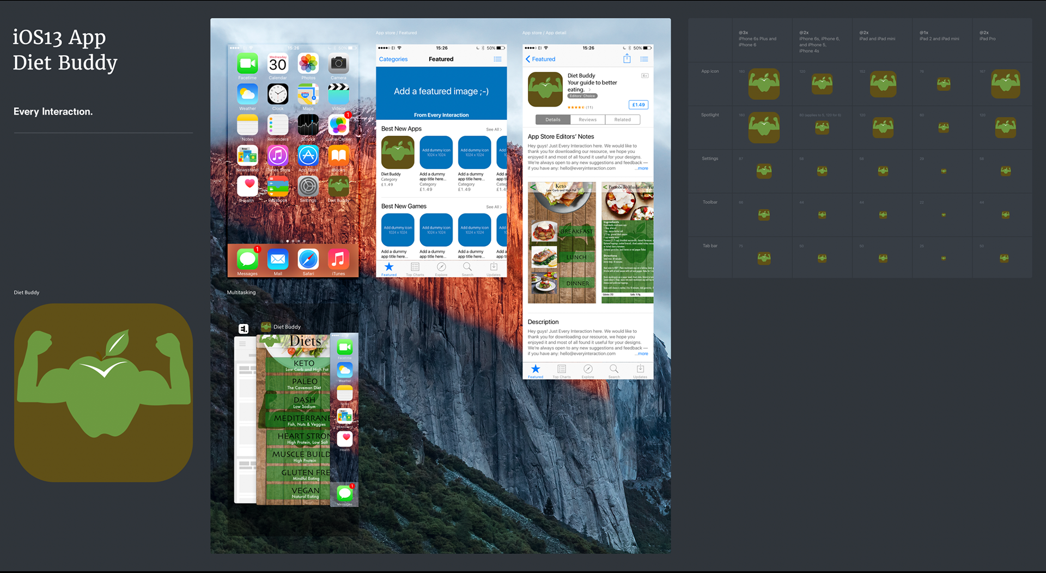Open the Passbook app icon
The height and width of the screenshot is (573, 1046).
pyautogui.click(x=278, y=186)
